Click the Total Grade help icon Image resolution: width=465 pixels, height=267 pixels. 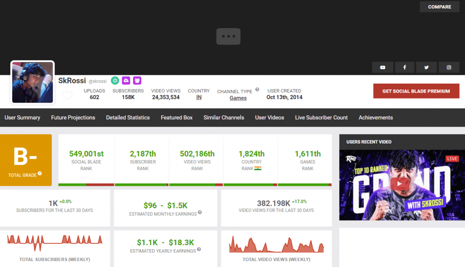(40, 173)
